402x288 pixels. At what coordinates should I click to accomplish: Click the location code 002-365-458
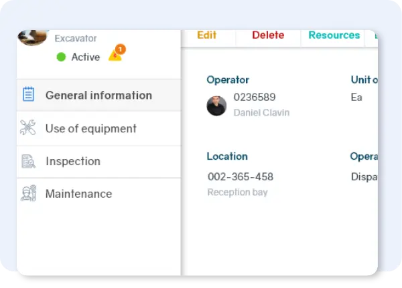(x=241, y=177)
